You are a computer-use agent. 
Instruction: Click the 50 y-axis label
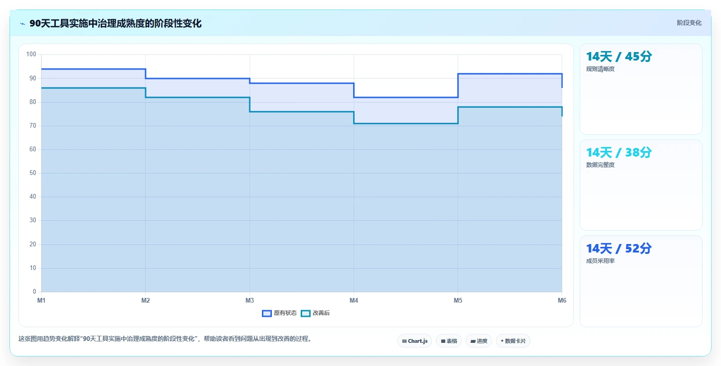33,173
